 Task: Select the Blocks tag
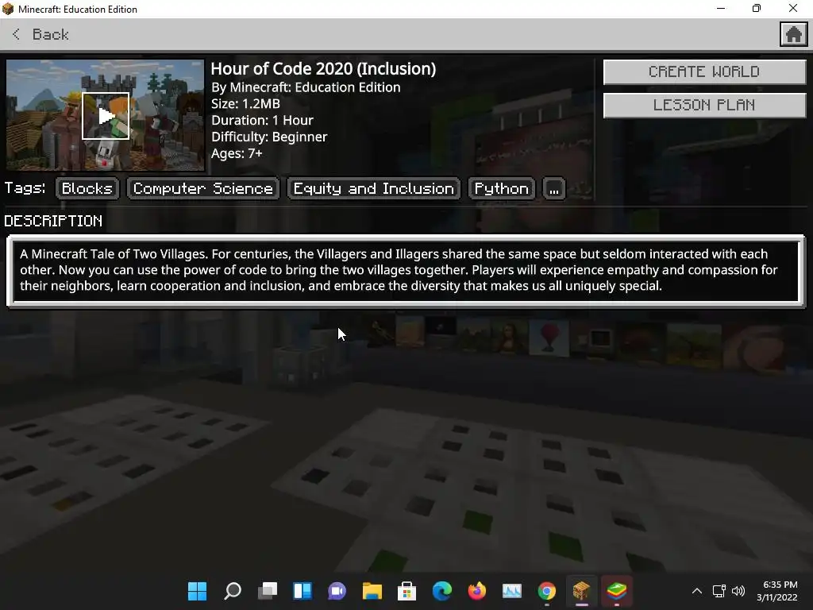coord(87,188)
